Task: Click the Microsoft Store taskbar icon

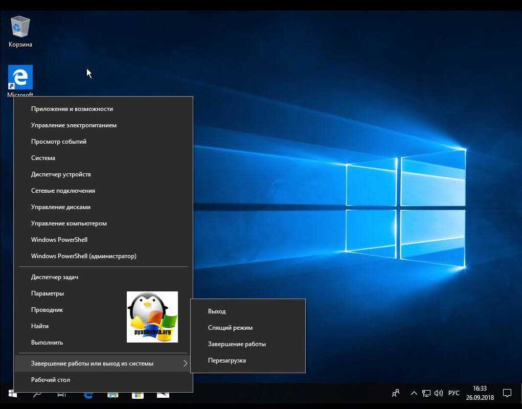Action: [x=138, y=395]
